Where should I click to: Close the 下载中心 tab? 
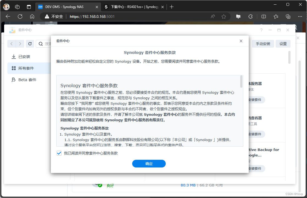pyautogui.click(x=162, y=7)
